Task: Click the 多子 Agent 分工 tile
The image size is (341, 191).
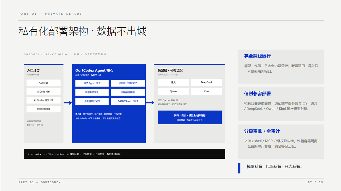Action: [x=92, y=83]
